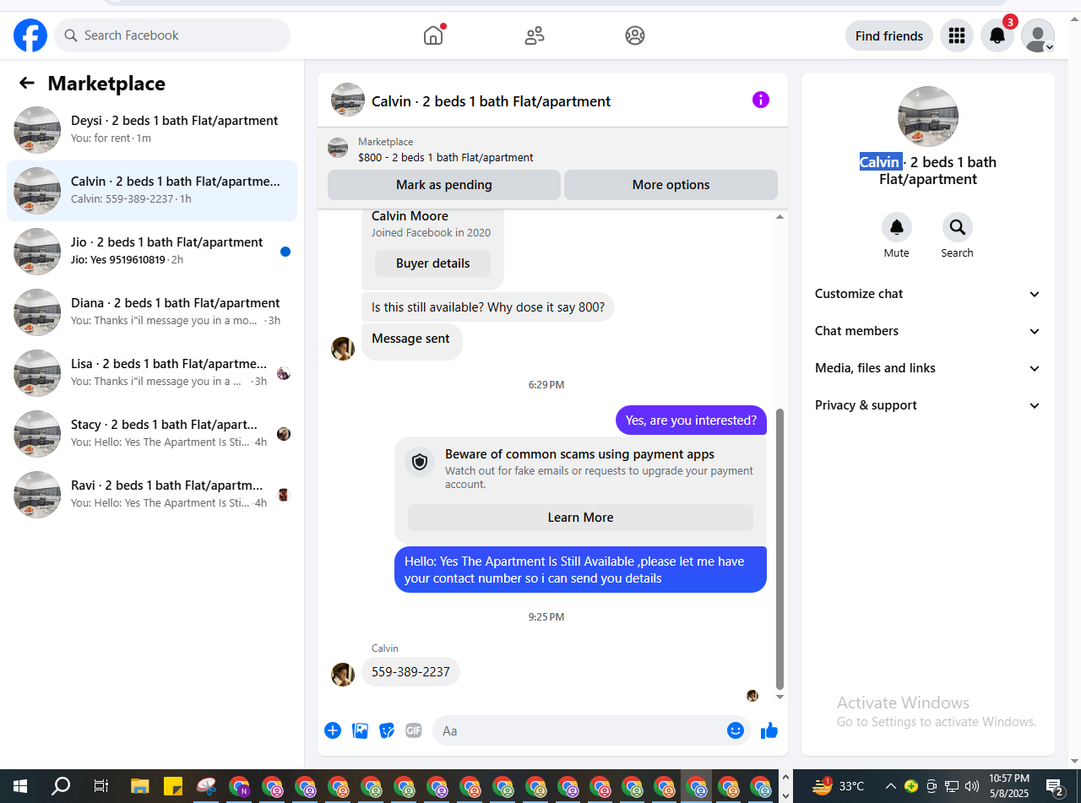This screenshot has height=803, width=1081.
Task: Open the volume control in system tray
Action: tap(972, 786)
